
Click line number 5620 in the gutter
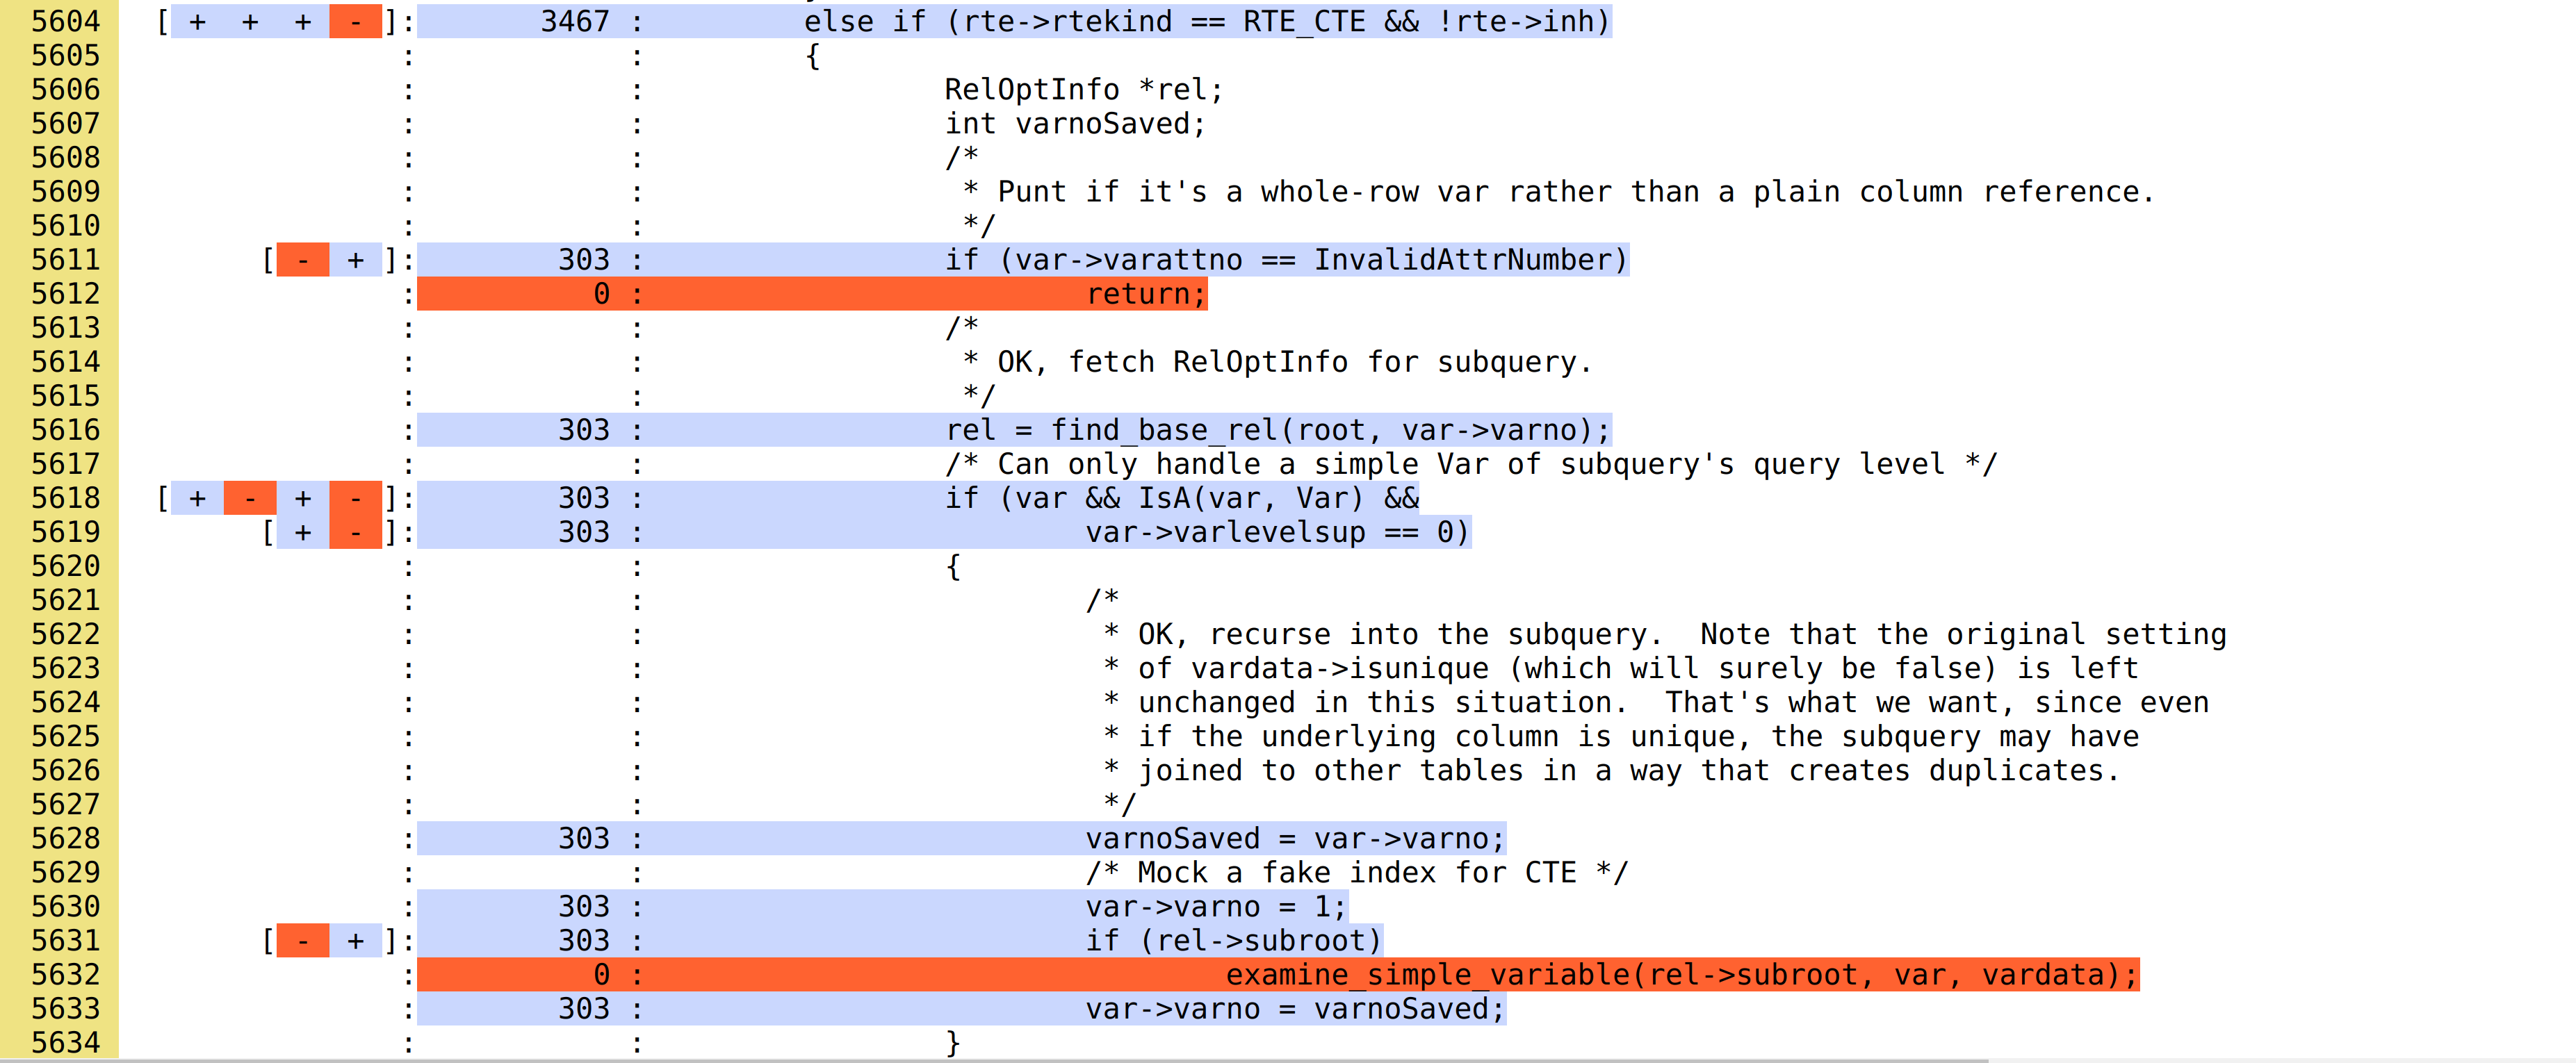click(x=65, y=566)
